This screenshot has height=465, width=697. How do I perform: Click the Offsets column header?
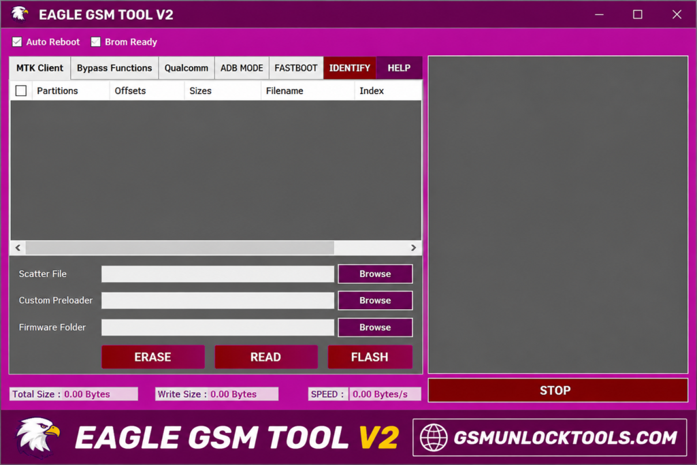(147, 91)
